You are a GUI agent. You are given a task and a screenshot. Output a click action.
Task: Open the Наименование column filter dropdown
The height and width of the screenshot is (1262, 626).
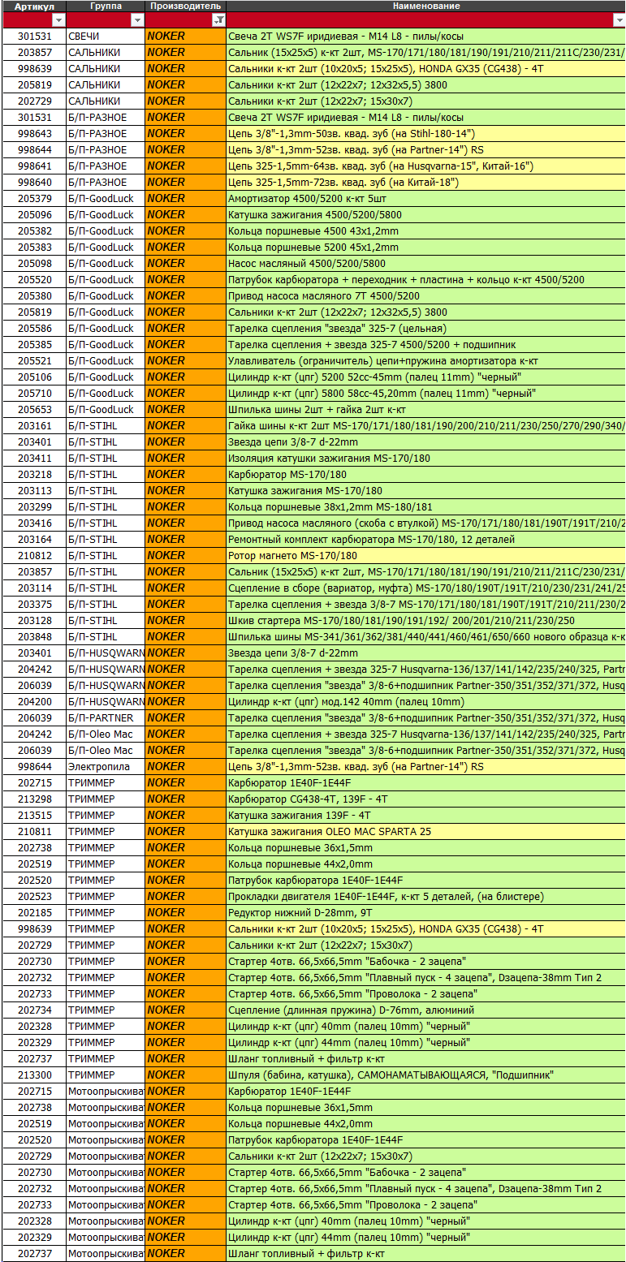pos(619,20)
